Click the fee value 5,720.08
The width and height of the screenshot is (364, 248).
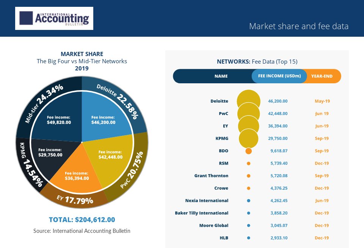point(279,176)
